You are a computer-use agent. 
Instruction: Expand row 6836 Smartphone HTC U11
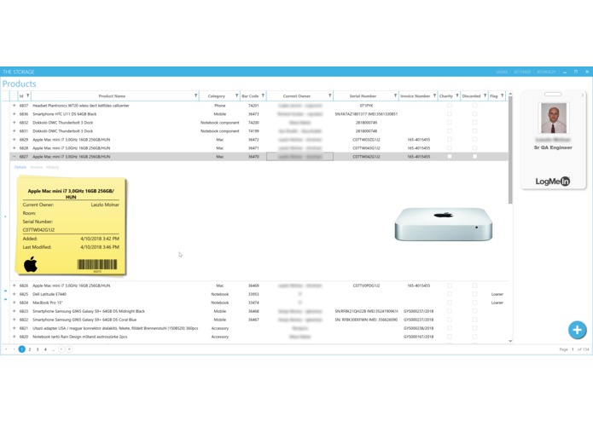pyautogui.click(x=14, y=113)
